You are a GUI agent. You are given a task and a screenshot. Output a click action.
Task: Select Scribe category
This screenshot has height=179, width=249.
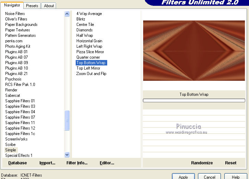(x=10, y=145)
